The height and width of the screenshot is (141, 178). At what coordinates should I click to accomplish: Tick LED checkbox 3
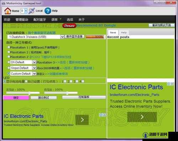(x=77, y=81)
